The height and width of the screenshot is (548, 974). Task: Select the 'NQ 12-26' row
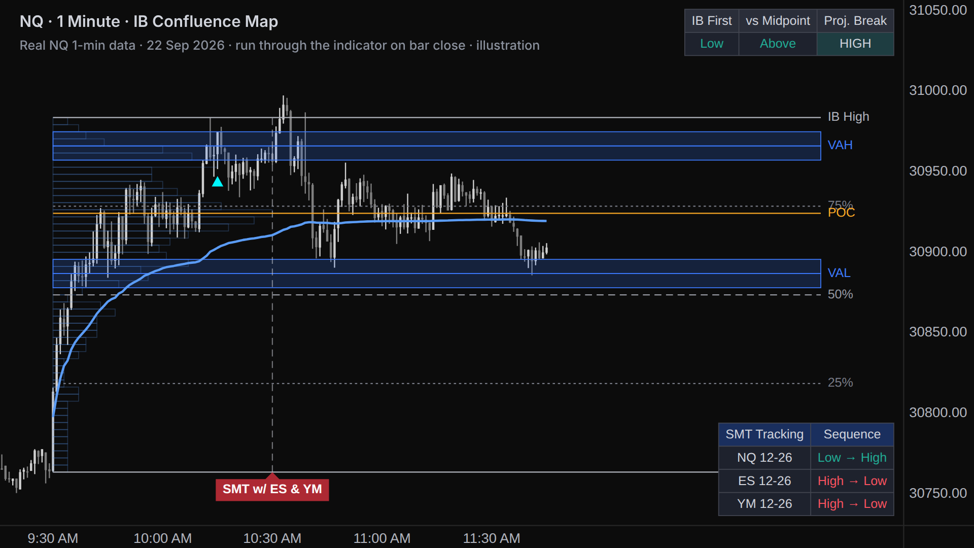click(806, 458)
